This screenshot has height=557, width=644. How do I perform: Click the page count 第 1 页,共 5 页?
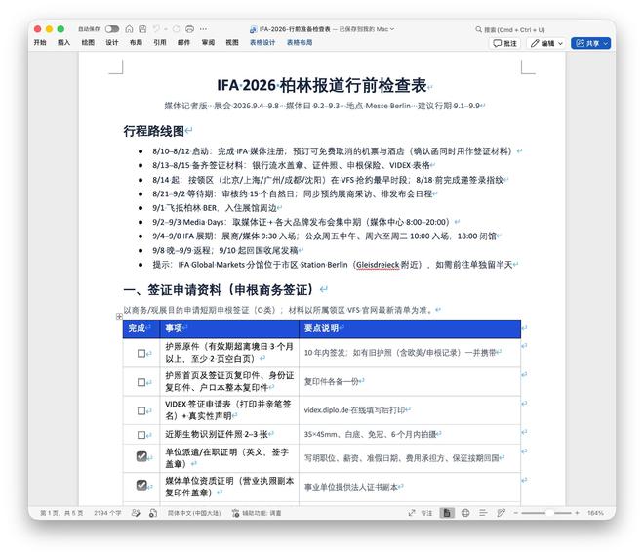pyautogui.click(x=61, y=513)
